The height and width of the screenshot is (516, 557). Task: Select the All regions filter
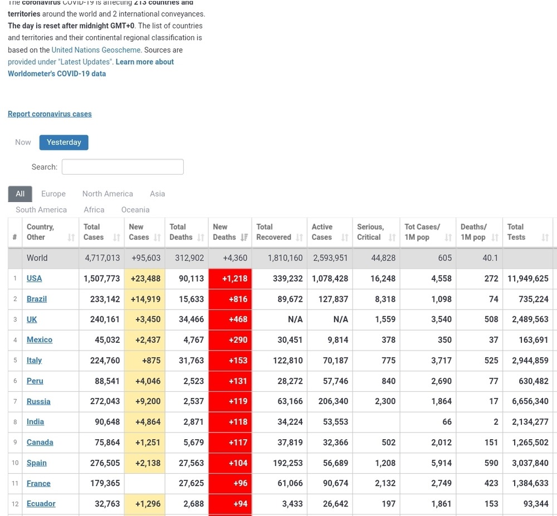tap(20, 194)
